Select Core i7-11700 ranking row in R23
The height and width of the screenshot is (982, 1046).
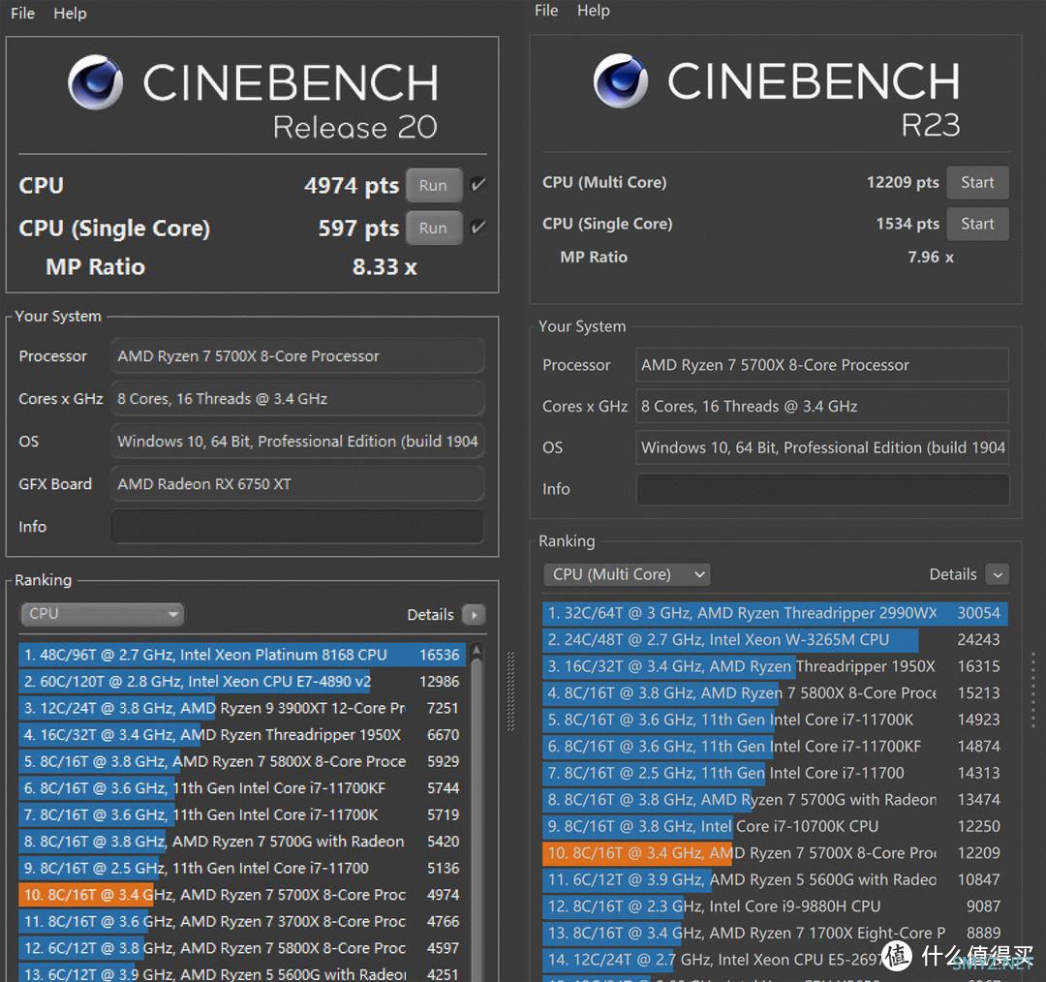point(775,773)
